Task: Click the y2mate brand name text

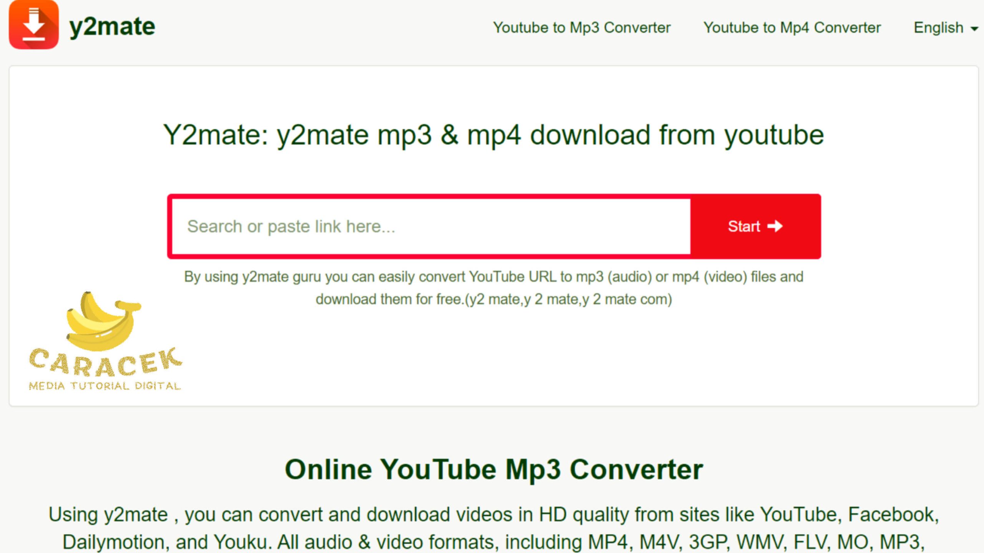Action: 112,27
